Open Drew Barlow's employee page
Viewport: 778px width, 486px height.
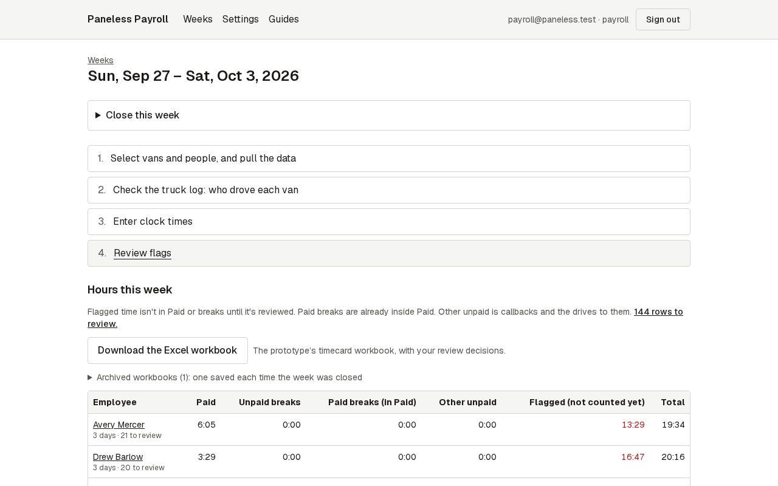(118, 457)
